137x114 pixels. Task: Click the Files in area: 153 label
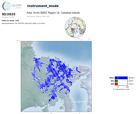click(x=10, y=21)
